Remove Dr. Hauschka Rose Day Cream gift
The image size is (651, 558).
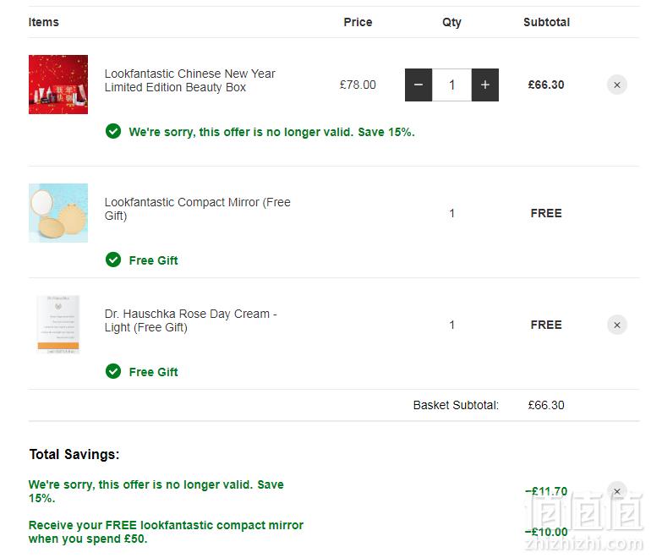pos(617,325)
